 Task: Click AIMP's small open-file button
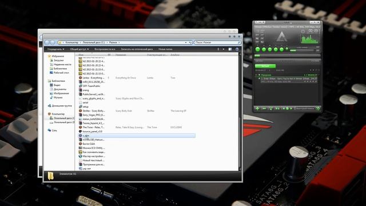coord(287,49)
